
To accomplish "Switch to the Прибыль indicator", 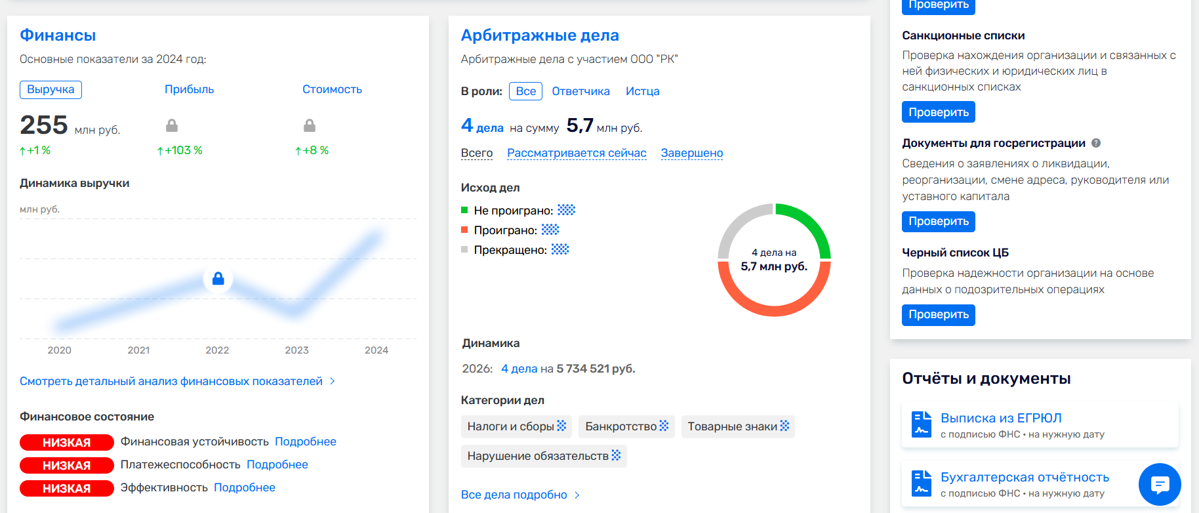I will pyautogui.click(x=189, y=89).
